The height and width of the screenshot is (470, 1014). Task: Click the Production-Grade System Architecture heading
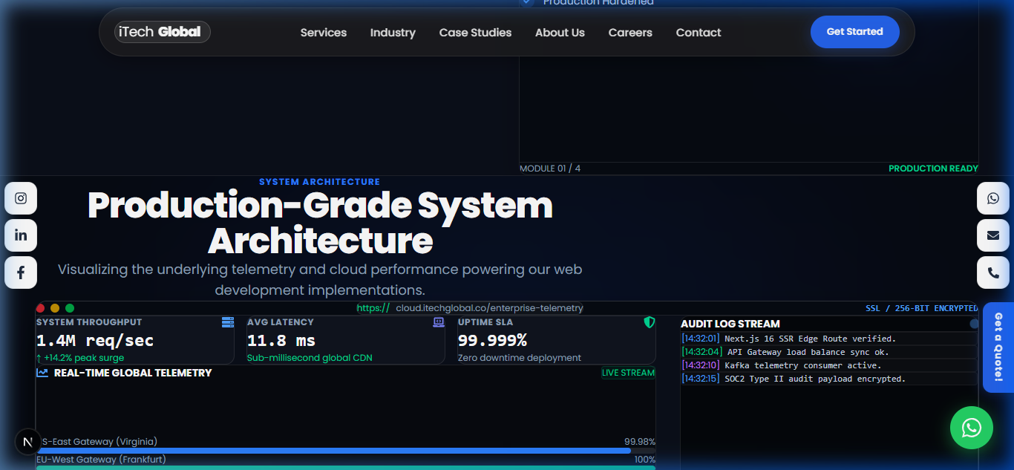point(320,223)
